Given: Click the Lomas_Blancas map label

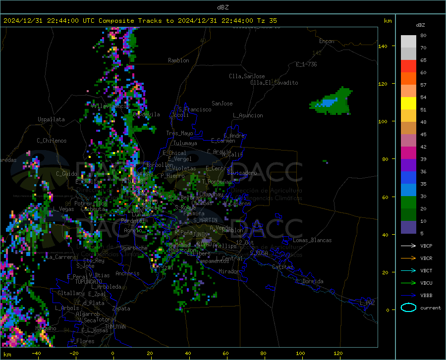Looking at the screenshot, I should click(312, 240).
